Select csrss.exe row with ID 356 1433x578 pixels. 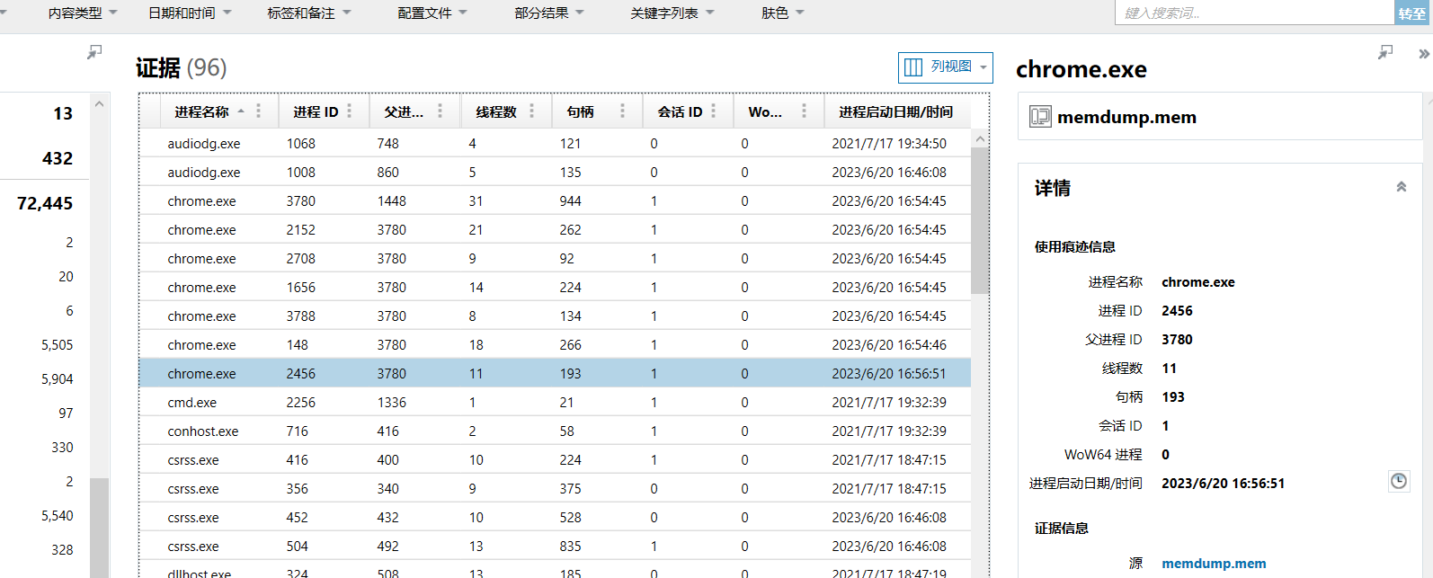(555, 488)
